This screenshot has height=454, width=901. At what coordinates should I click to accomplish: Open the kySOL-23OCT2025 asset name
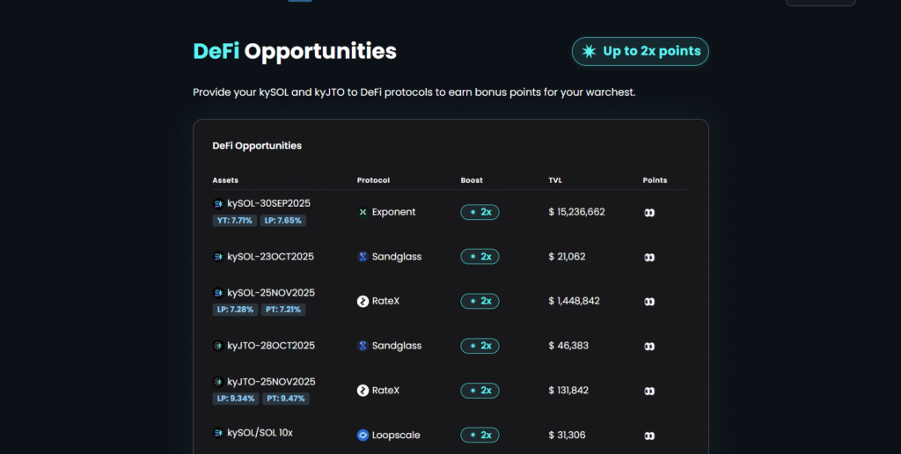pyautogui.click(x=271, y=257)
